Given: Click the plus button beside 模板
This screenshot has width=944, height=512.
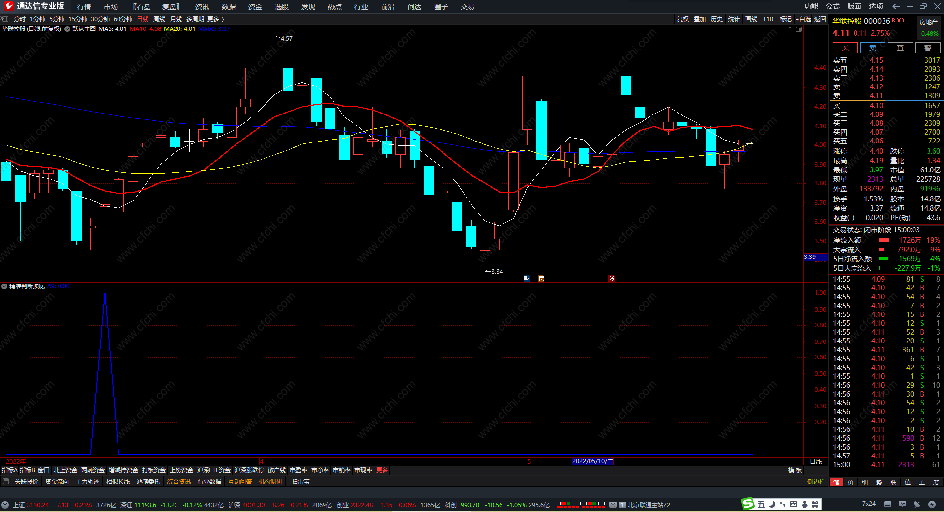Looking at the screenshot, I should coord(810,470).
